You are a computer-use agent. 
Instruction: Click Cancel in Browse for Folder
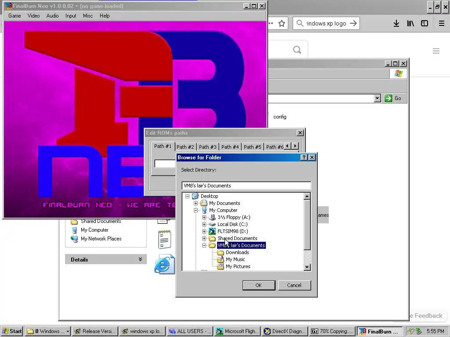[x=294, y=285]
